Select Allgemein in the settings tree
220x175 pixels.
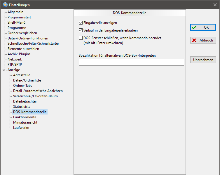pyautogui.click(x=15, y=12)
